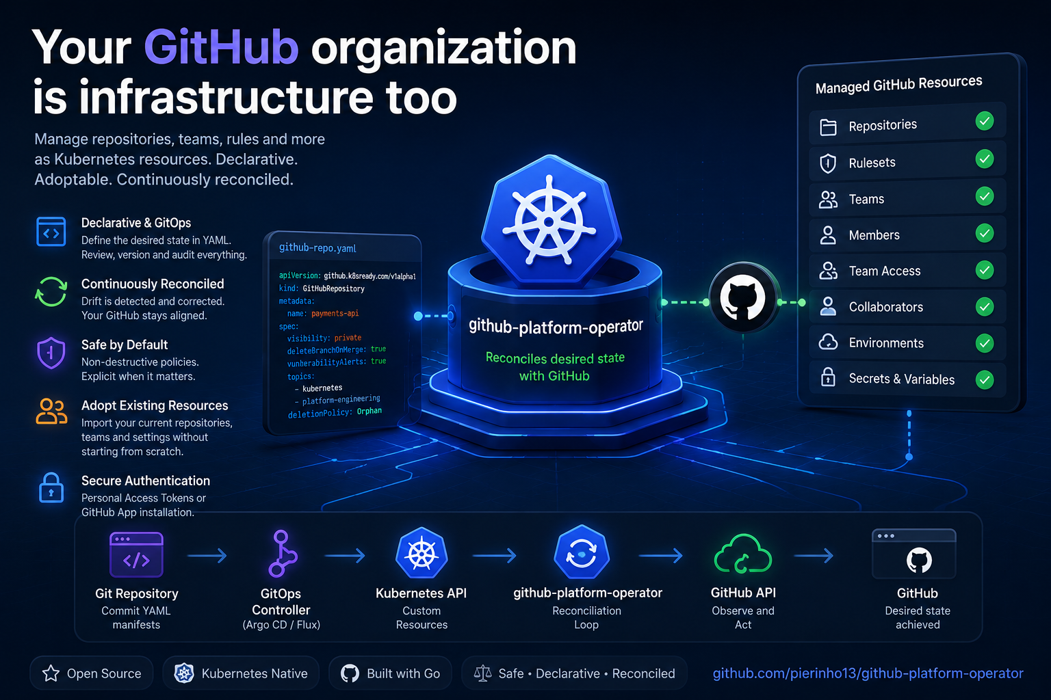Click the 'deleteBranchOnMerge: true' YAML line

click(x=337, y=349)
